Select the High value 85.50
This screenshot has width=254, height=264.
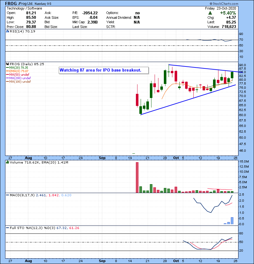[x=31, y=17]
